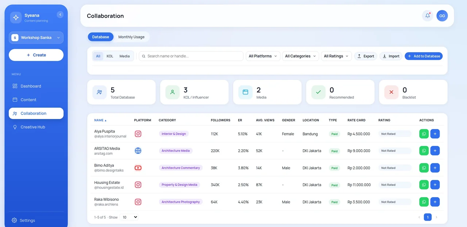Image resolution: width=467 pixels, height=227 pixels.
Task: Click Instagram icon in Housing Estate row
Action: pyautogui.click(x=138, y=185)
